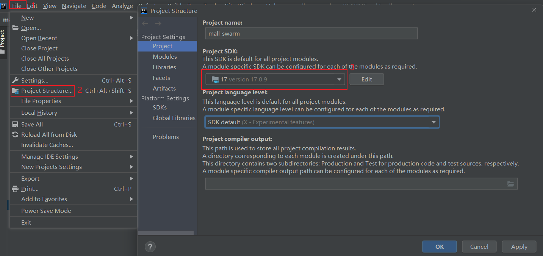The height and width of the screenshot is (256, 543).
Task: Expand the File Properties submenu
Action: click(x=73, y=101)
